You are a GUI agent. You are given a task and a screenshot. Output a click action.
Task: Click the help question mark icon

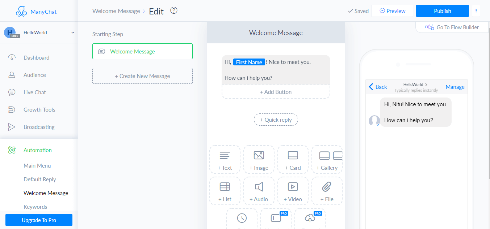point(174,10)
